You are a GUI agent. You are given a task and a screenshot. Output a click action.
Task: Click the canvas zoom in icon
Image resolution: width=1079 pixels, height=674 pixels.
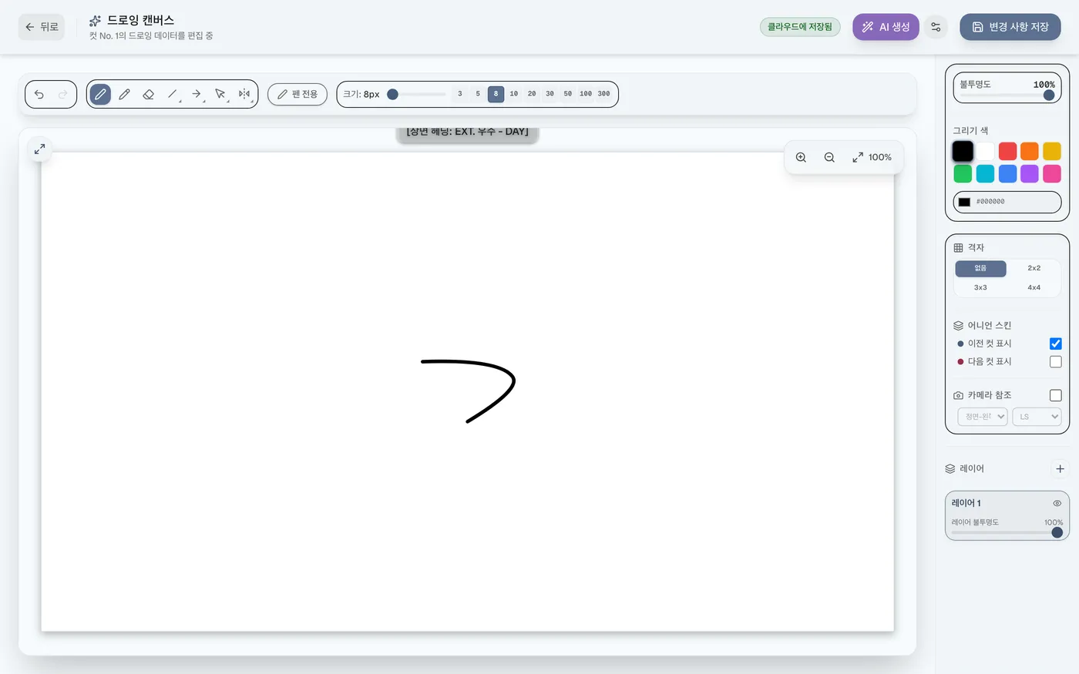[x=801, y=157]
